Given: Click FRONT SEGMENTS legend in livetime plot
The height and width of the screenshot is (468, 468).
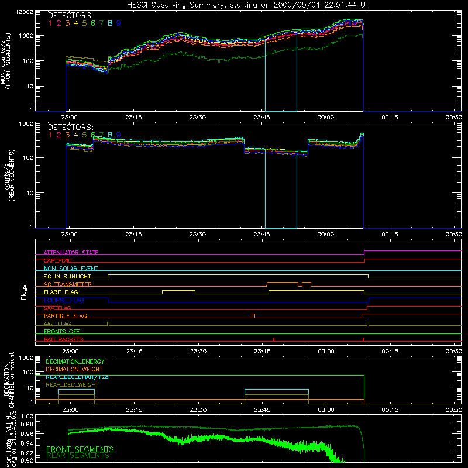Looking at the screenshot, I should pyautogui.click(x=80, y=449).
